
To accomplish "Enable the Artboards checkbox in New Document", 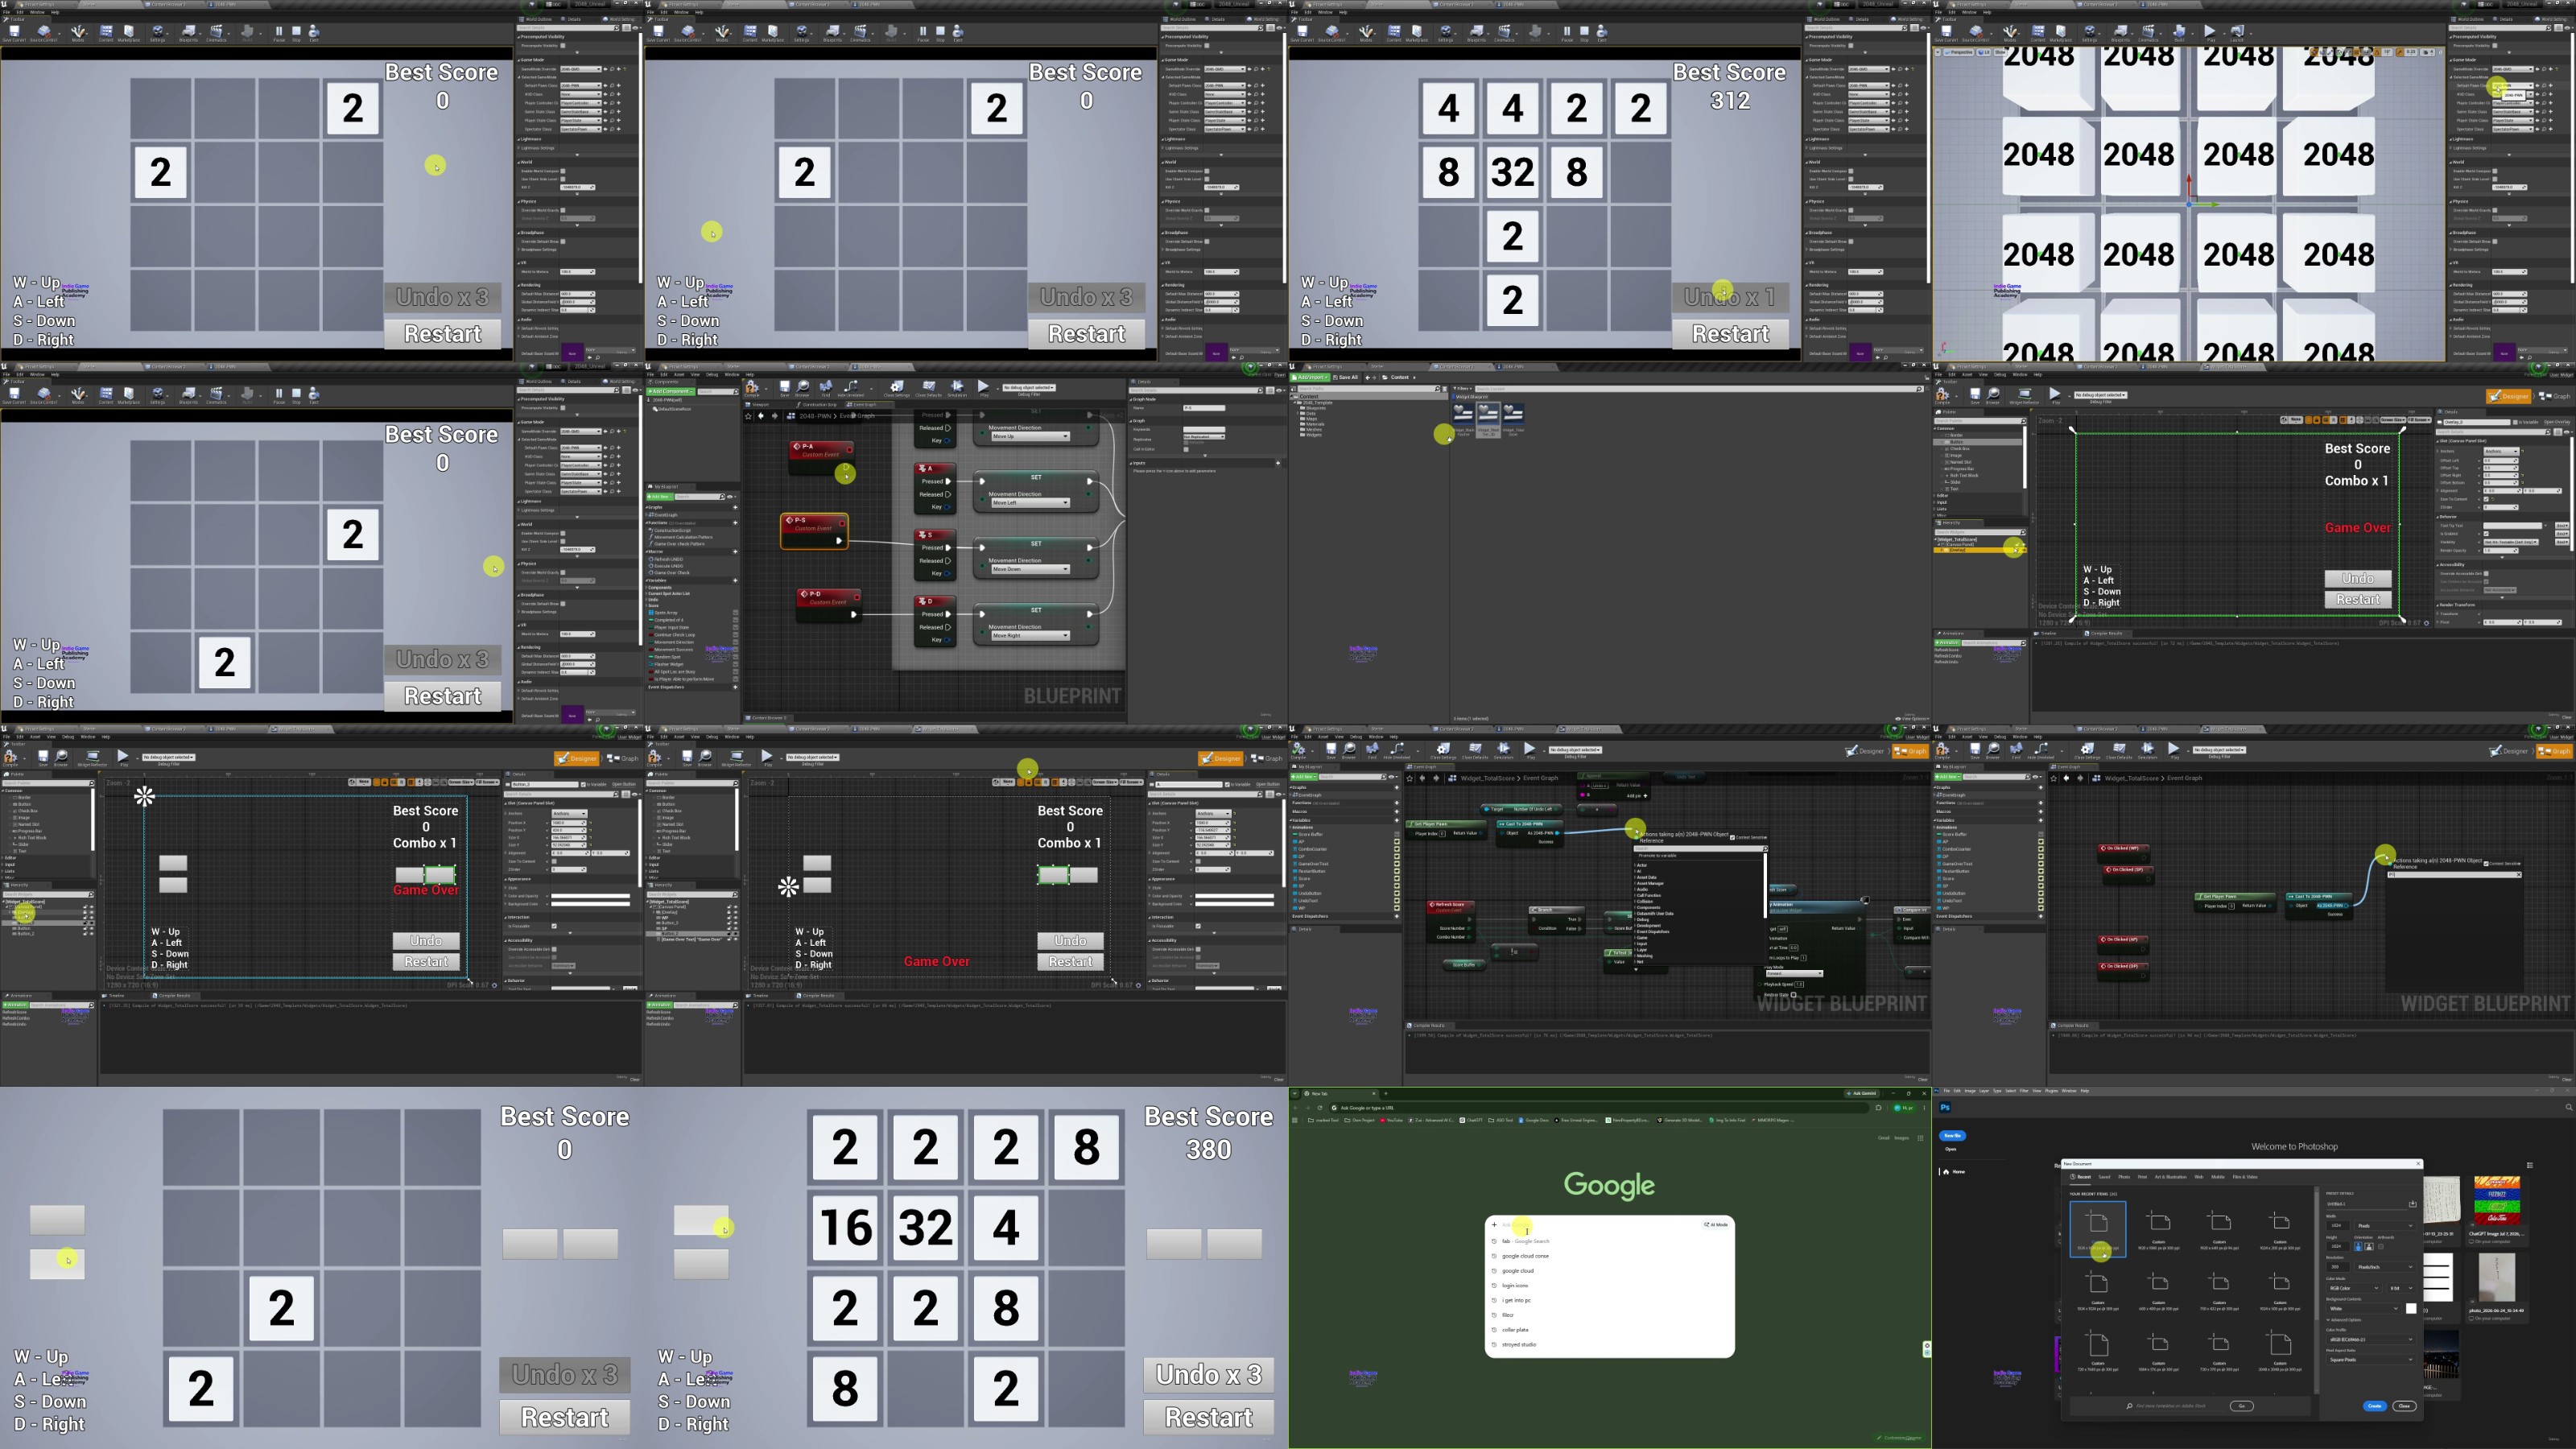I will (2380, 1246).
